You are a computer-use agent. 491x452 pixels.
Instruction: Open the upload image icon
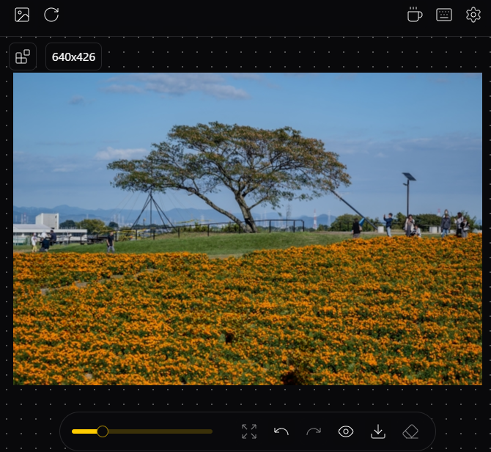pos(22,15)
